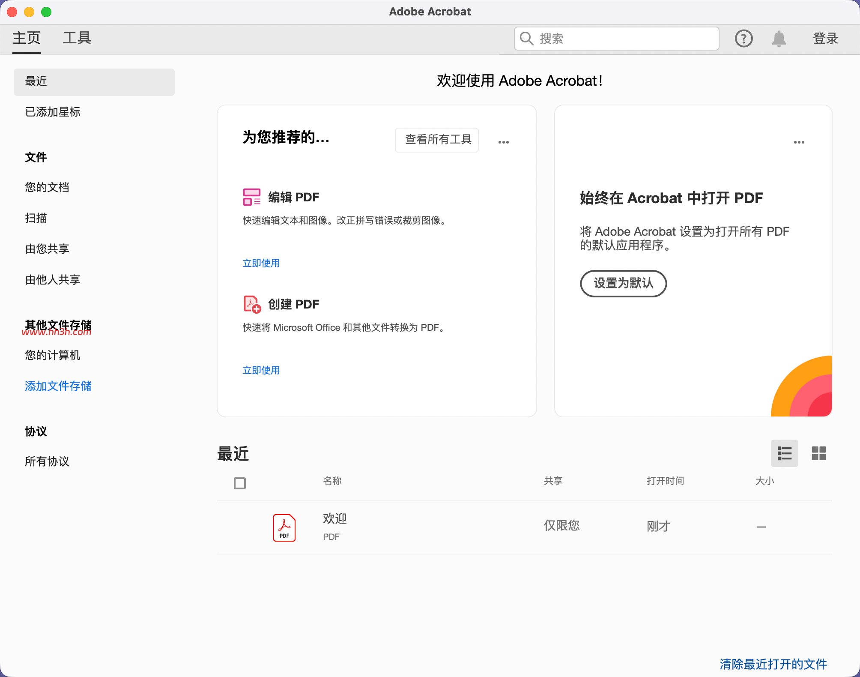
Task: Select 最近 in the sidebar
Action: [94, 82]
